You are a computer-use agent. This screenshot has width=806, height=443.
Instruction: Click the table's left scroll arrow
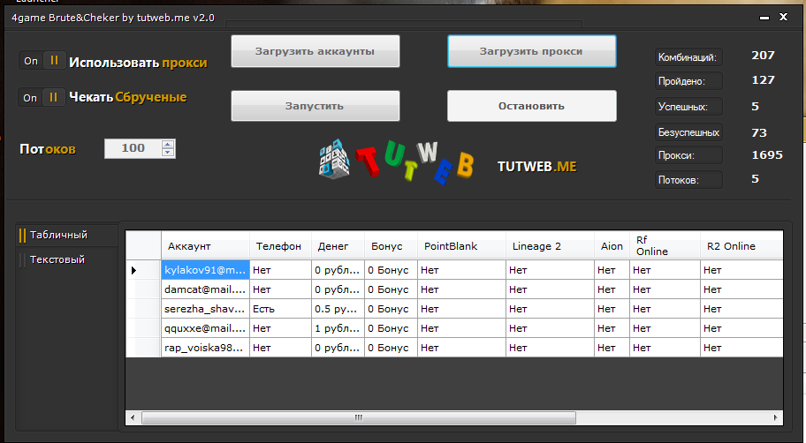click(133, 417)
